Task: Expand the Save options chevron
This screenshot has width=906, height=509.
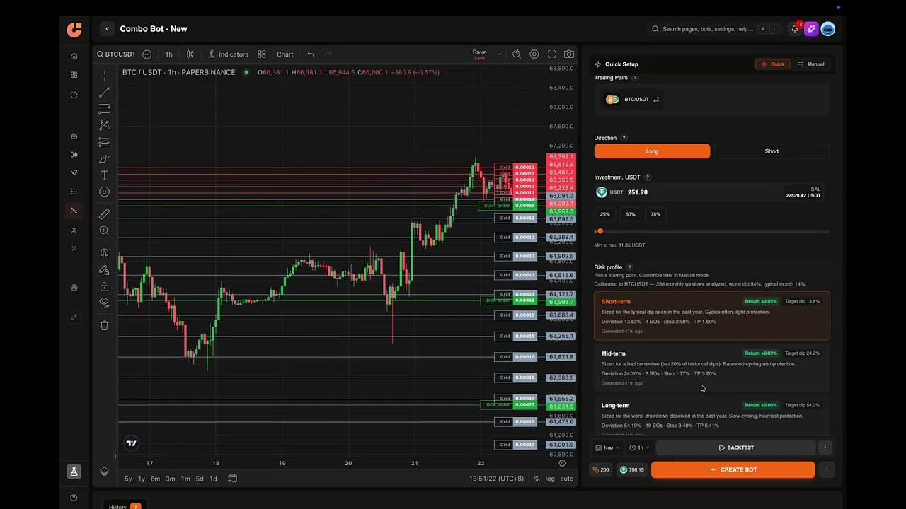Action: pyautogui.click(x=499, y=54)
